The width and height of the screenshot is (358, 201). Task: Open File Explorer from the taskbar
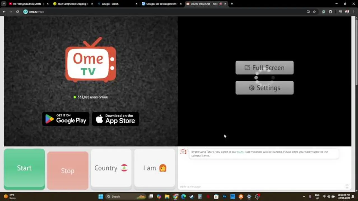(167, 197)
